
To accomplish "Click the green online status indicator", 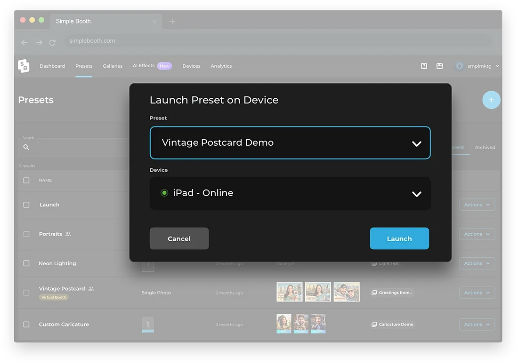I will click(164, 193).
